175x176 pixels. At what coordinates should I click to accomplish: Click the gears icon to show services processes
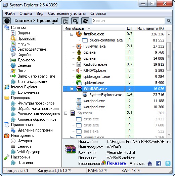(75, 21)
